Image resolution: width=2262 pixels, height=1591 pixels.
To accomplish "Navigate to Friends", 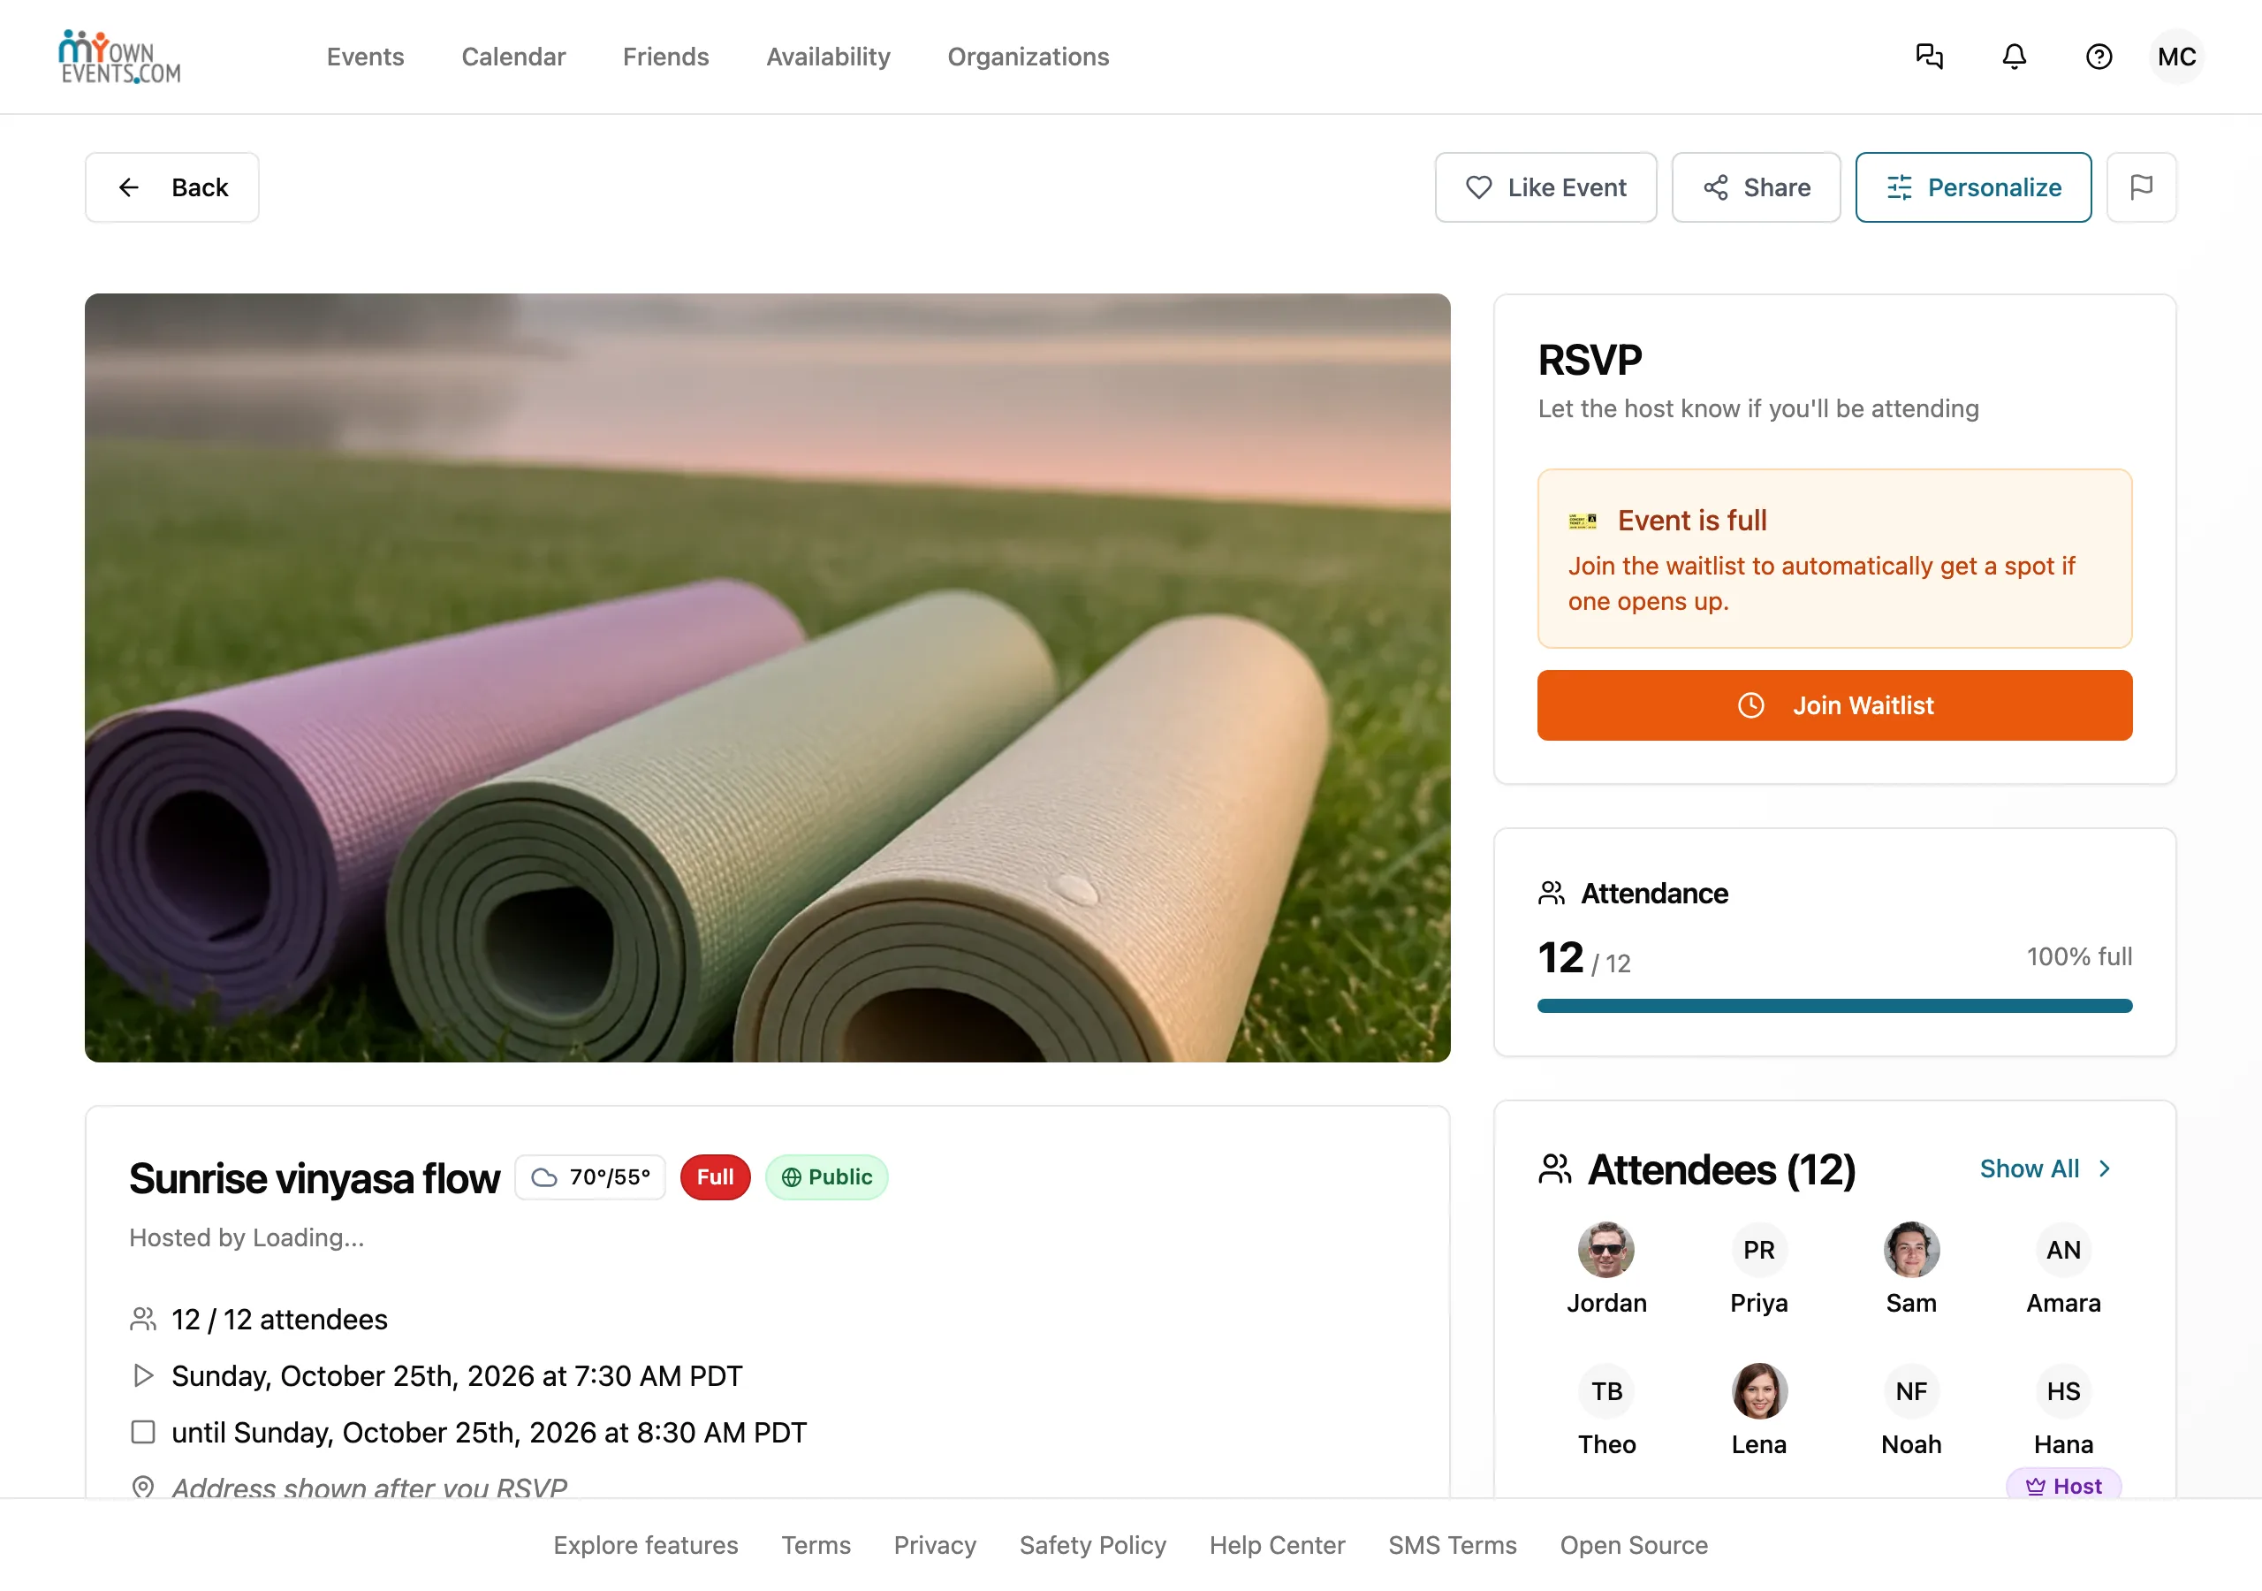I will (x=666, y=57).
